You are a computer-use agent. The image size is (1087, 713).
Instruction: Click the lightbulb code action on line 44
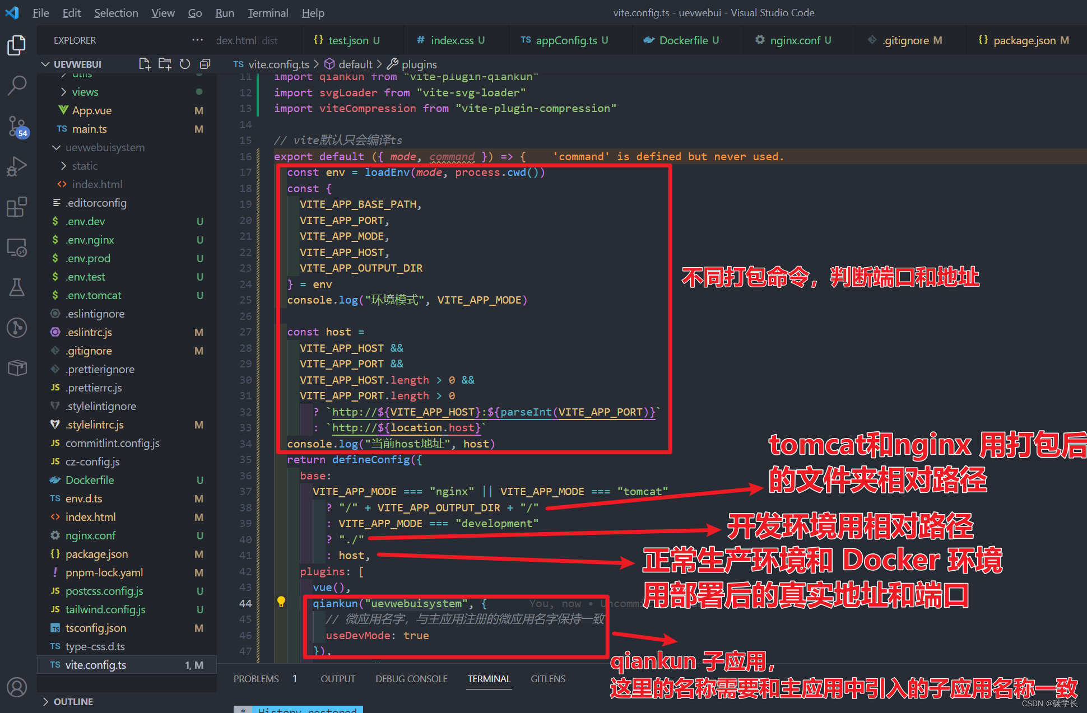tap(281, 602)
